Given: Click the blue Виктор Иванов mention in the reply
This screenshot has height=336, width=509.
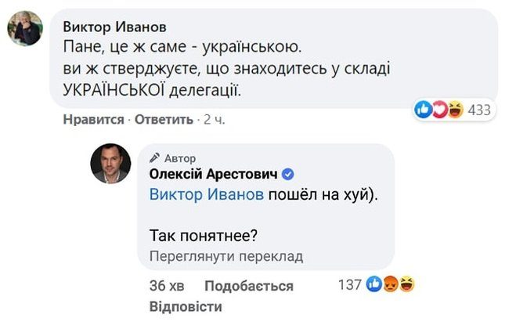Looking at the screenshot, I should 205,195.
